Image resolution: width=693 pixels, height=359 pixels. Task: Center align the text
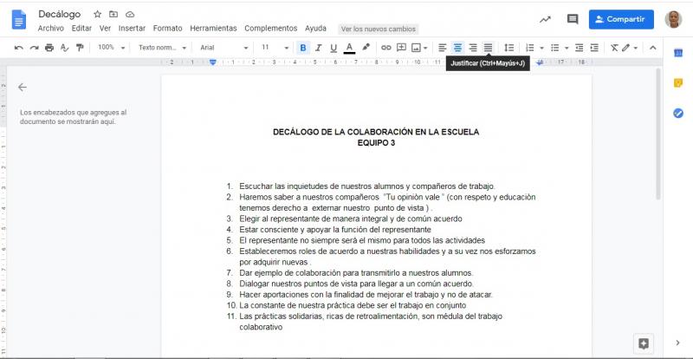click(x=457, y=48)
